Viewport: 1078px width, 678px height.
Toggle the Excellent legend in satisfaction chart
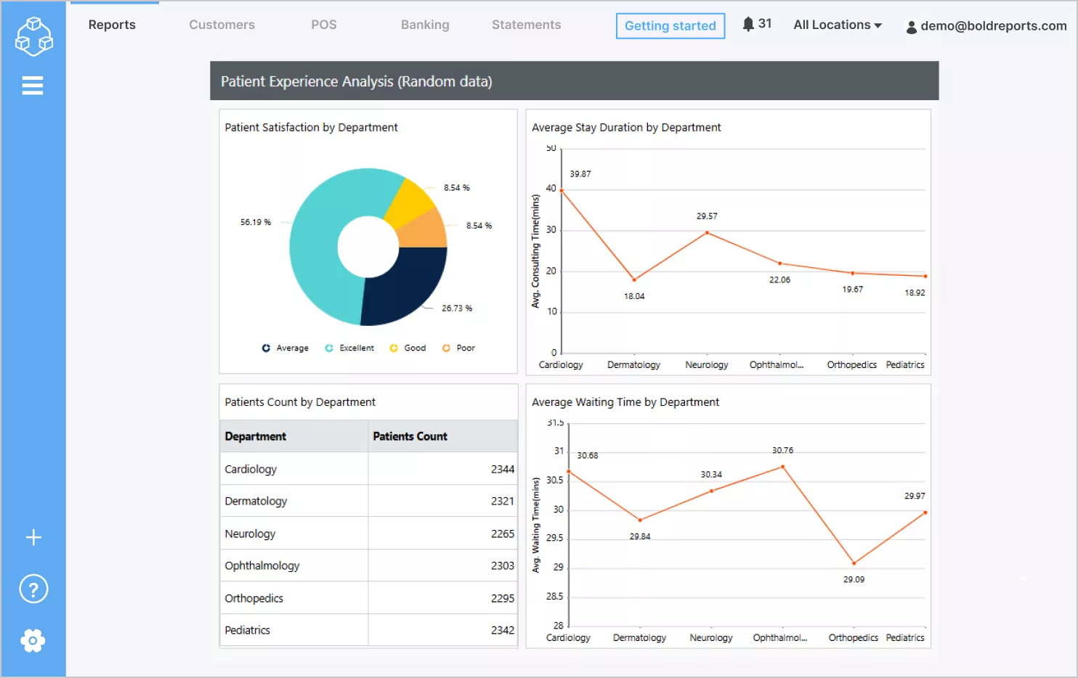pos(349,348)
